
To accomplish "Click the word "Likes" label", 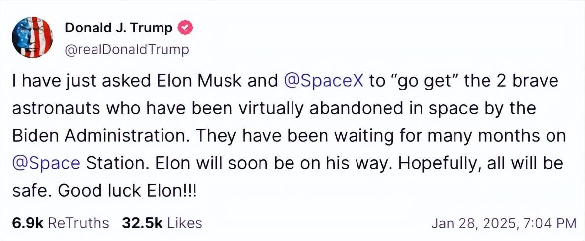I will [185, 223].
